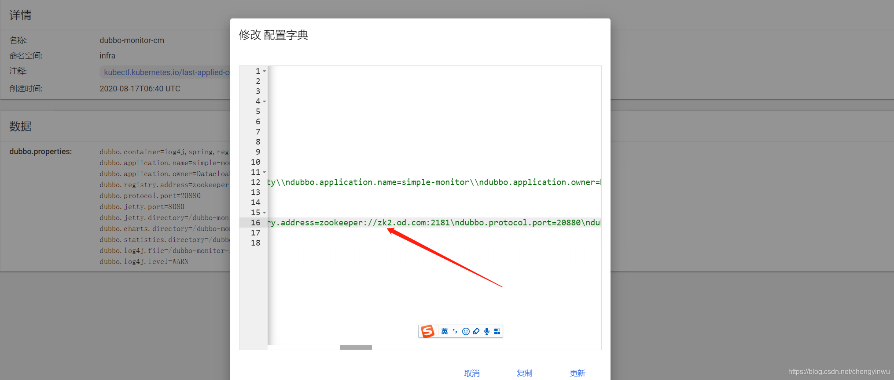Toggle the 英 English/Chinese input mode icon
The image size is (894, 380).
445,331
